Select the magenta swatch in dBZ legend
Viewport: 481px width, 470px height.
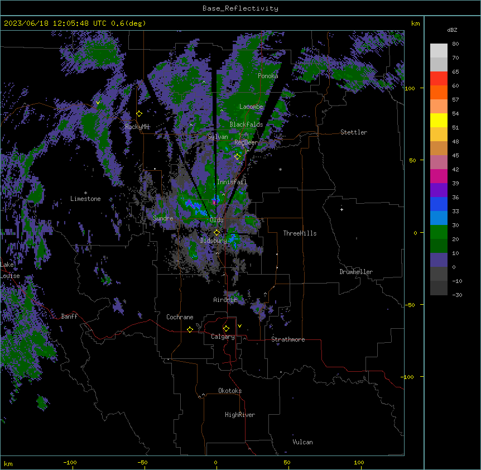439,176
